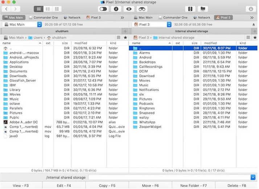Click the info icon in toolbar
Screen dimensions: 259x189
116,9
